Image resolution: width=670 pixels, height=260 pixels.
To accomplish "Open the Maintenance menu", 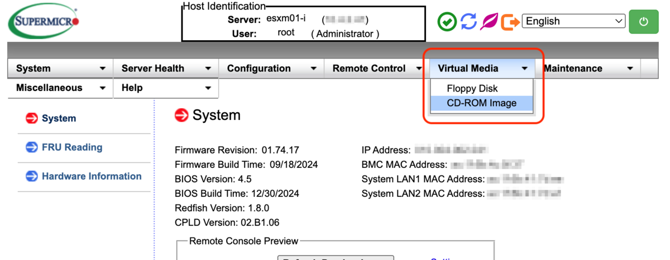I will click(x=588, y=69).
